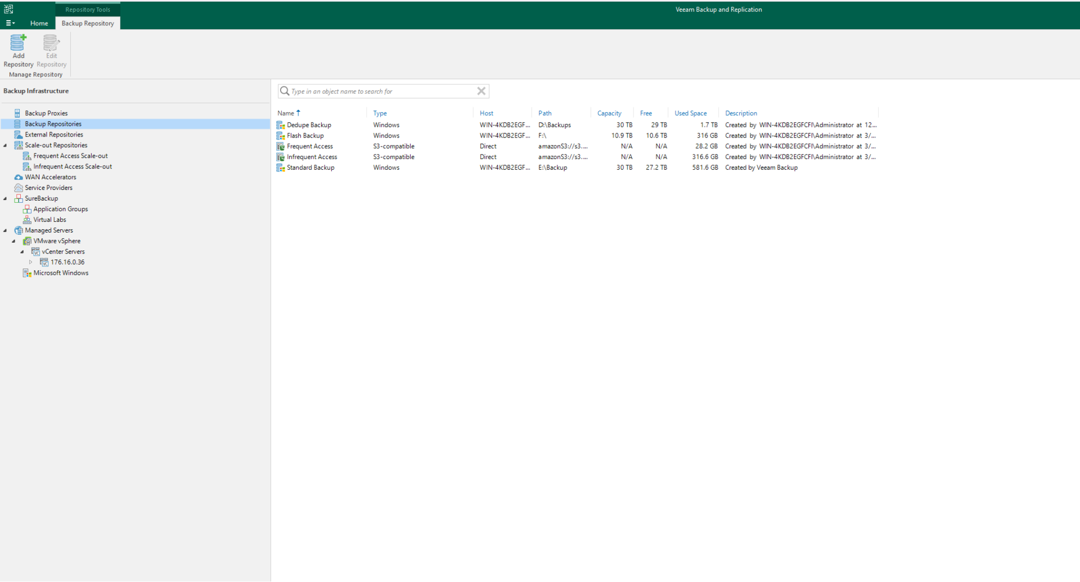
Task: Click the VMware vSphere icon
Action: tap(26, 241)
